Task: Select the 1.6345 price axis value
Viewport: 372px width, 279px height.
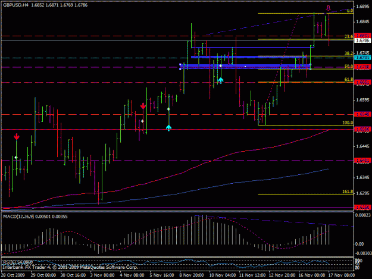Action: 362,177
